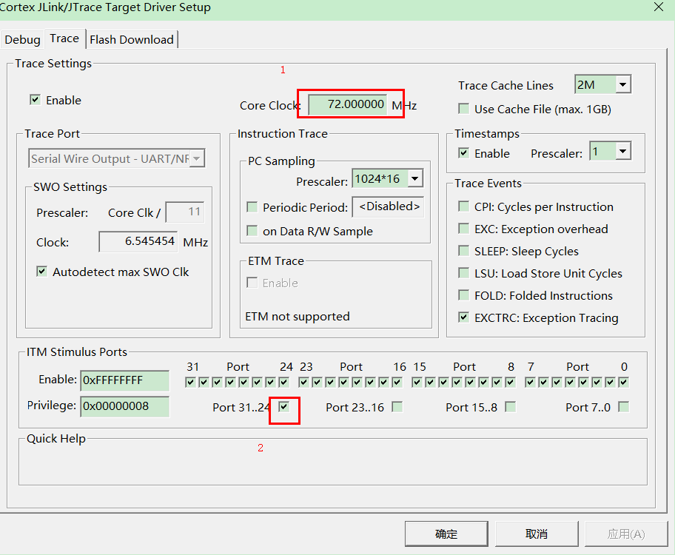
Task: Click ITM Enable hex value field
Action: 125,380
